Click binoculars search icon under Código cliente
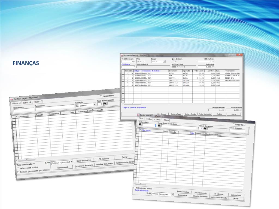 tap(140, 125)
